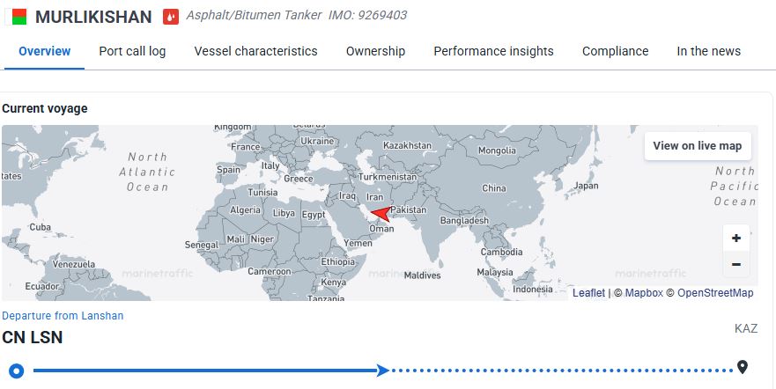Zoom out on map with minus button
The image size is (776, 389).
point(735,264)
